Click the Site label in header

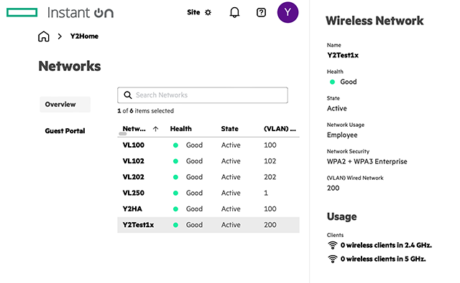[193, 12]
